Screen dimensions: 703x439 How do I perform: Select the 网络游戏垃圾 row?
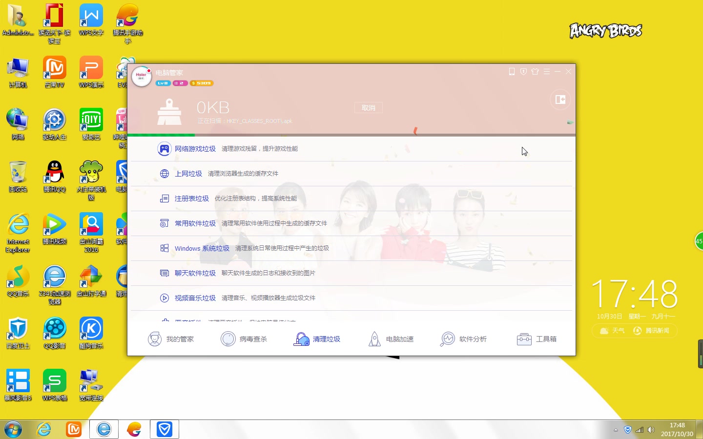coord(351,149)
